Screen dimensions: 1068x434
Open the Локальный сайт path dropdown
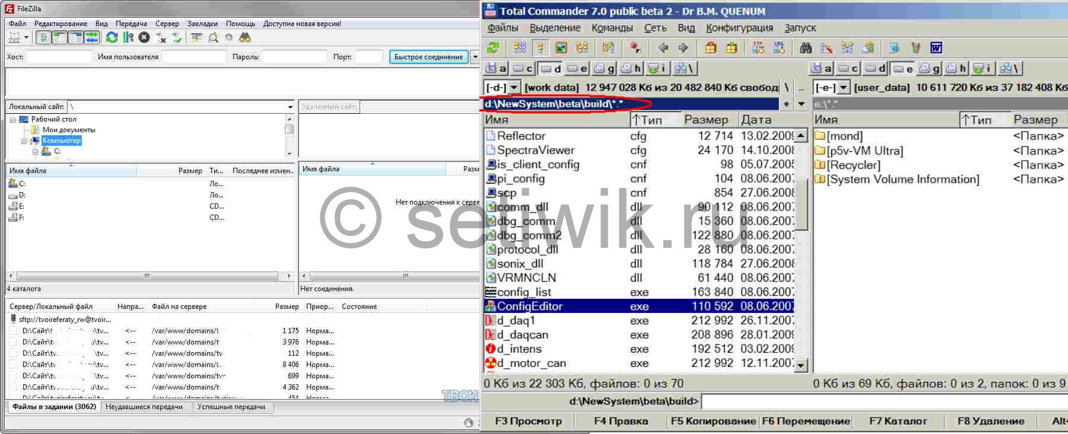point(290,107)
